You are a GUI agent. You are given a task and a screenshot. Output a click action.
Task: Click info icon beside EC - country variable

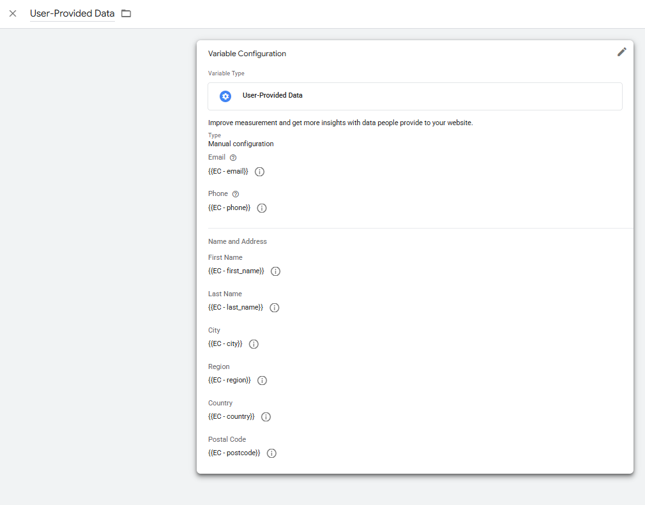(x=266, y=417)
